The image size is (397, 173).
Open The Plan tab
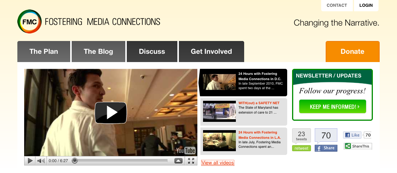44,52
